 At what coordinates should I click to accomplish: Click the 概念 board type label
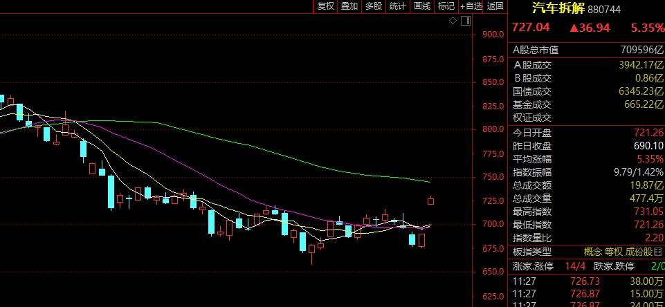[593, 251]
